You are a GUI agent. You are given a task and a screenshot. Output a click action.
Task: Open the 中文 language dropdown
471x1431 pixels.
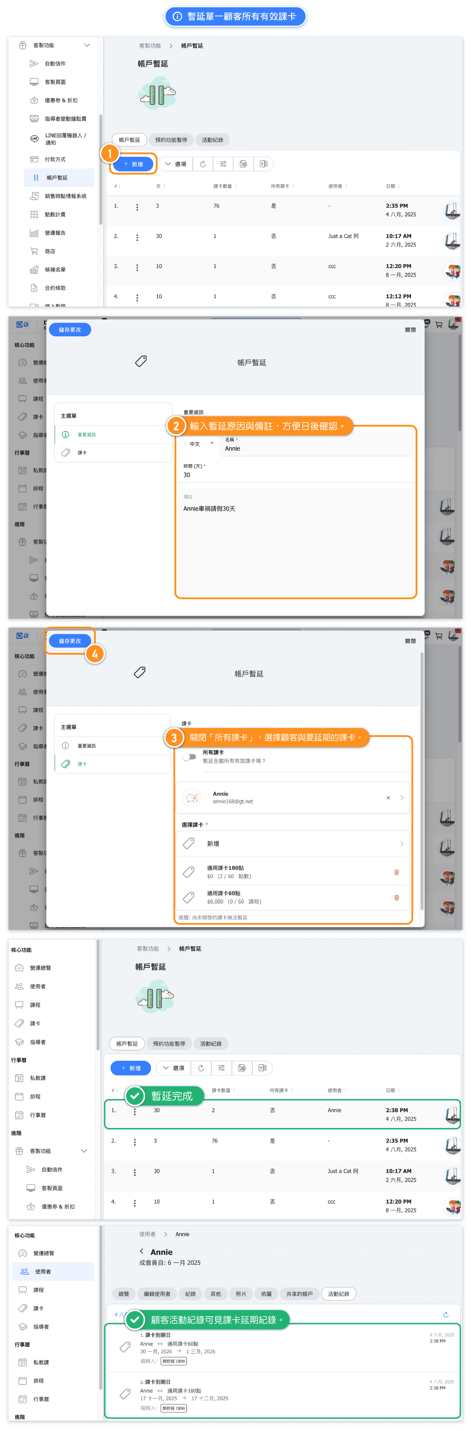(200, 444)
